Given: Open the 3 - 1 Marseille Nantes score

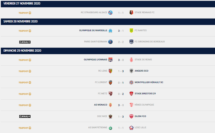Looking at the screenshot, I should [121, 31].
